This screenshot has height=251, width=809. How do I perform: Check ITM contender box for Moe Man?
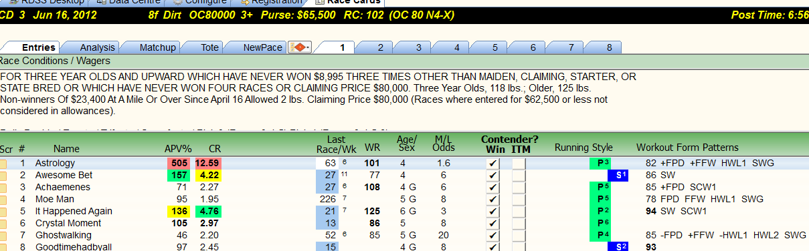pos(519,199)
